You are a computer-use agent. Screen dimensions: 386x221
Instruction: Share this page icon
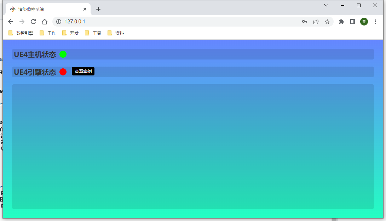[x=316, y=22]
